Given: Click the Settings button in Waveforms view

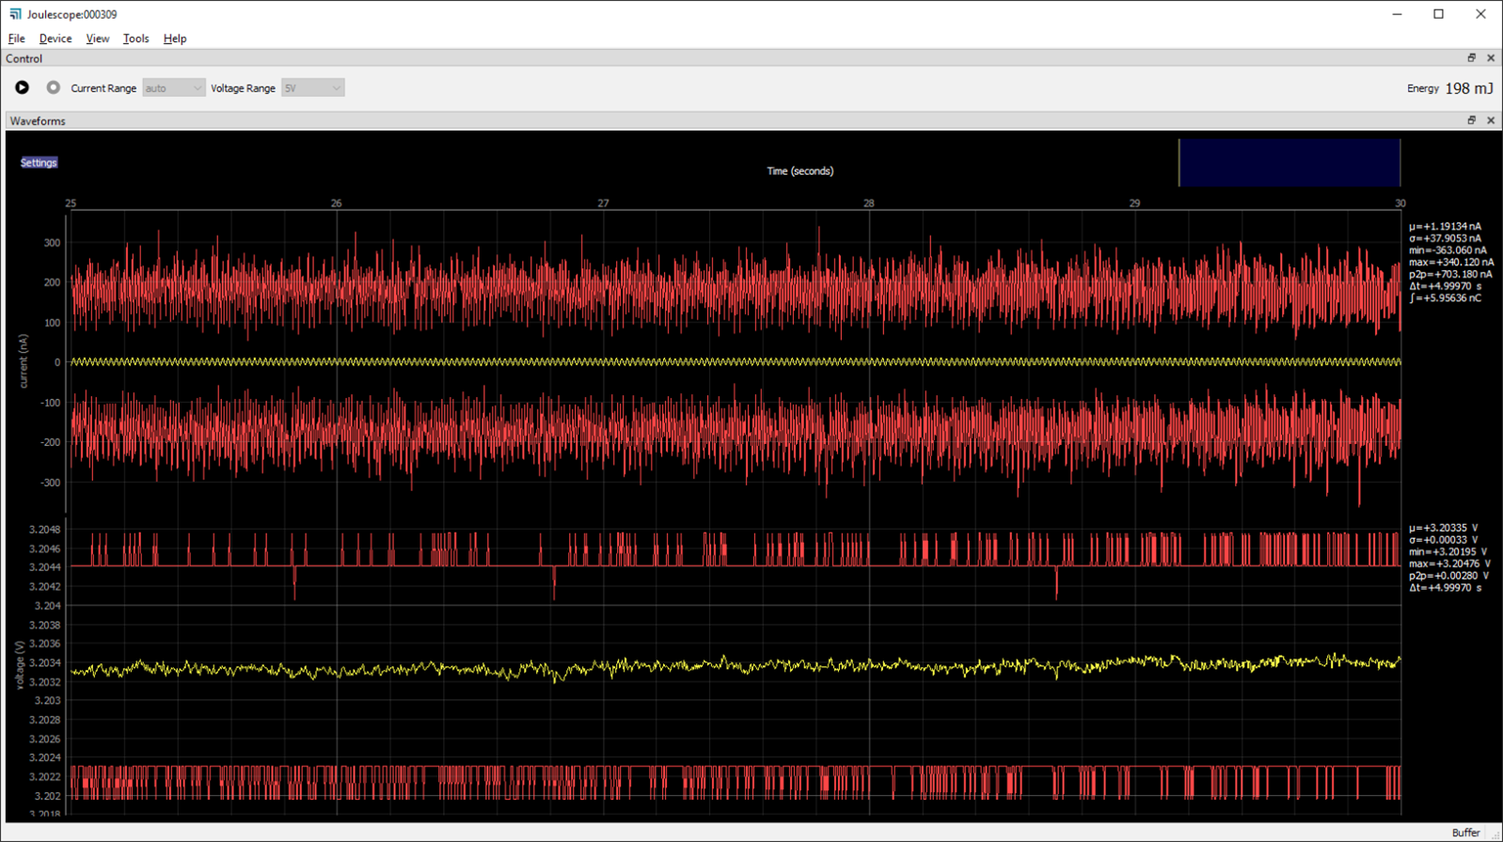Looking at the screenshot, I should point(39,163).
